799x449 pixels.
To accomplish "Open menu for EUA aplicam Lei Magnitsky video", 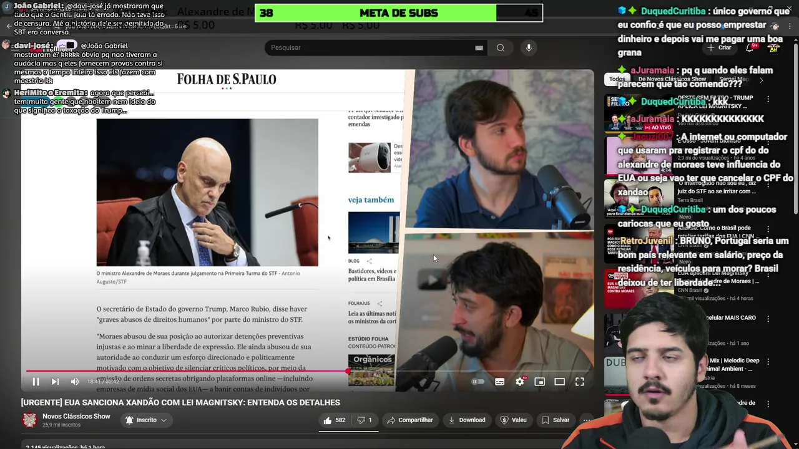I will click(768, 274).
